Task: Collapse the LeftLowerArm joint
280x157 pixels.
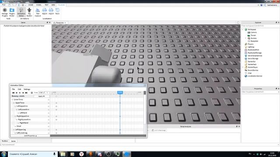Action: pos(17,109)
